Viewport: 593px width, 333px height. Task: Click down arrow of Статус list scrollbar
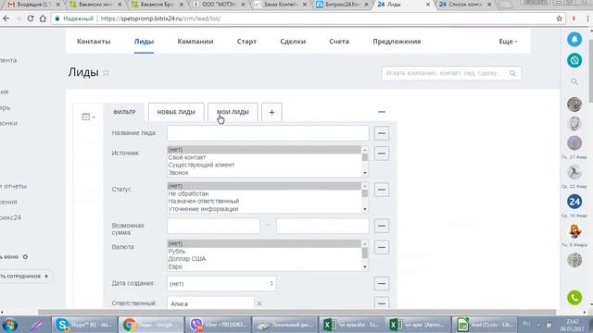pyautogui.click(x=365, y=209)
